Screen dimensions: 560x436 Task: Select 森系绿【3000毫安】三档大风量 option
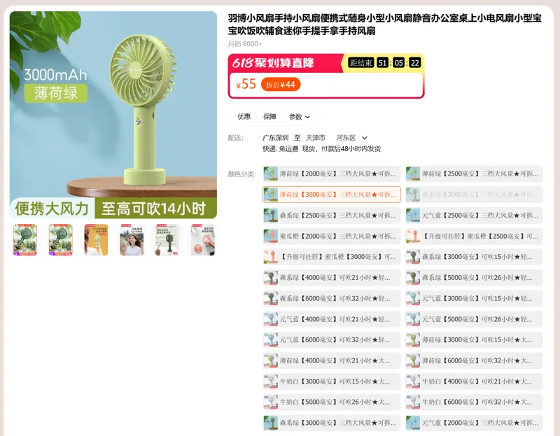coord(332,423)
